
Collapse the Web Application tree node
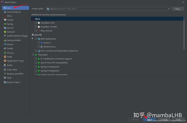(x=32, y=39)
